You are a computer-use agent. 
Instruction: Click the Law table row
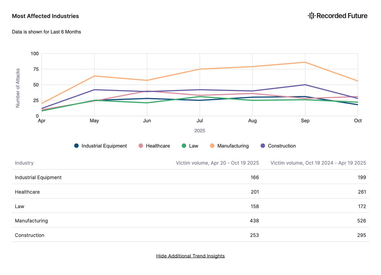pos(190,206)
